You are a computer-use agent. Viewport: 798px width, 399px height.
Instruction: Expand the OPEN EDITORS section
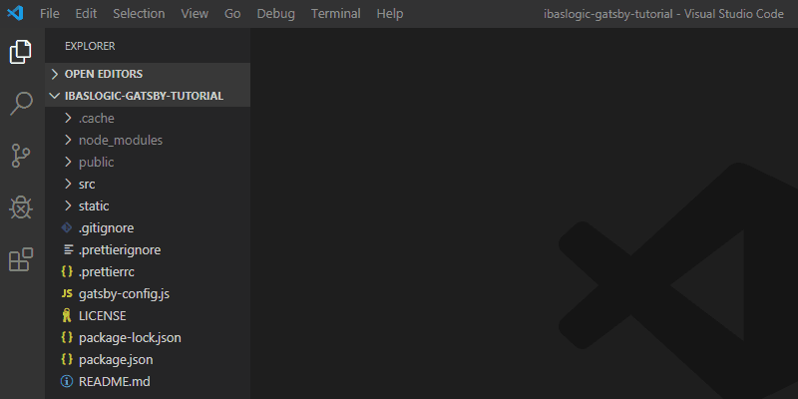104,74
